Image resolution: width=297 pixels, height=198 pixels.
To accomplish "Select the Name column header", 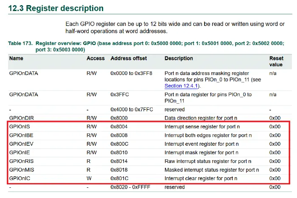I will tap(16, 58).
